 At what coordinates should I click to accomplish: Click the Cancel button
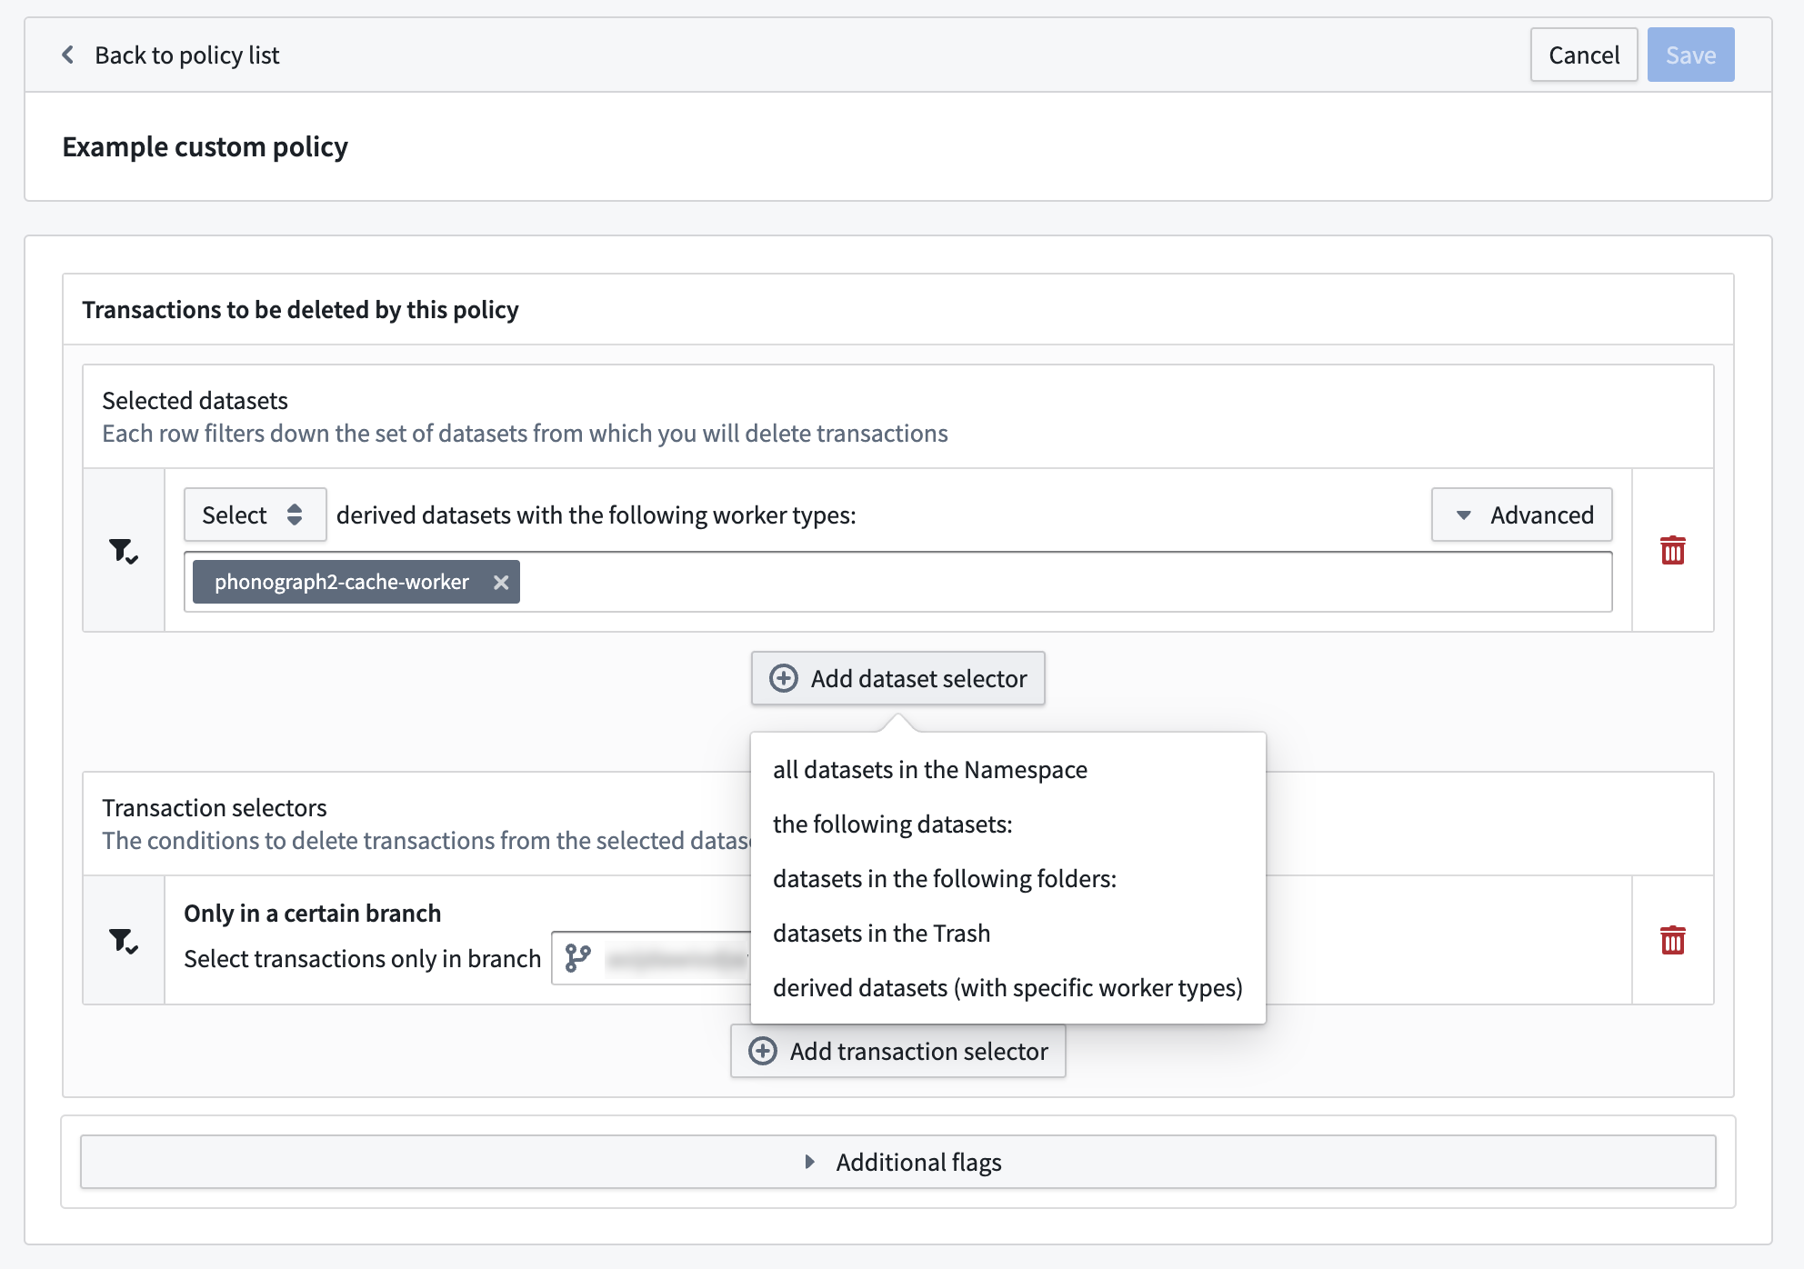[1584, 55]
